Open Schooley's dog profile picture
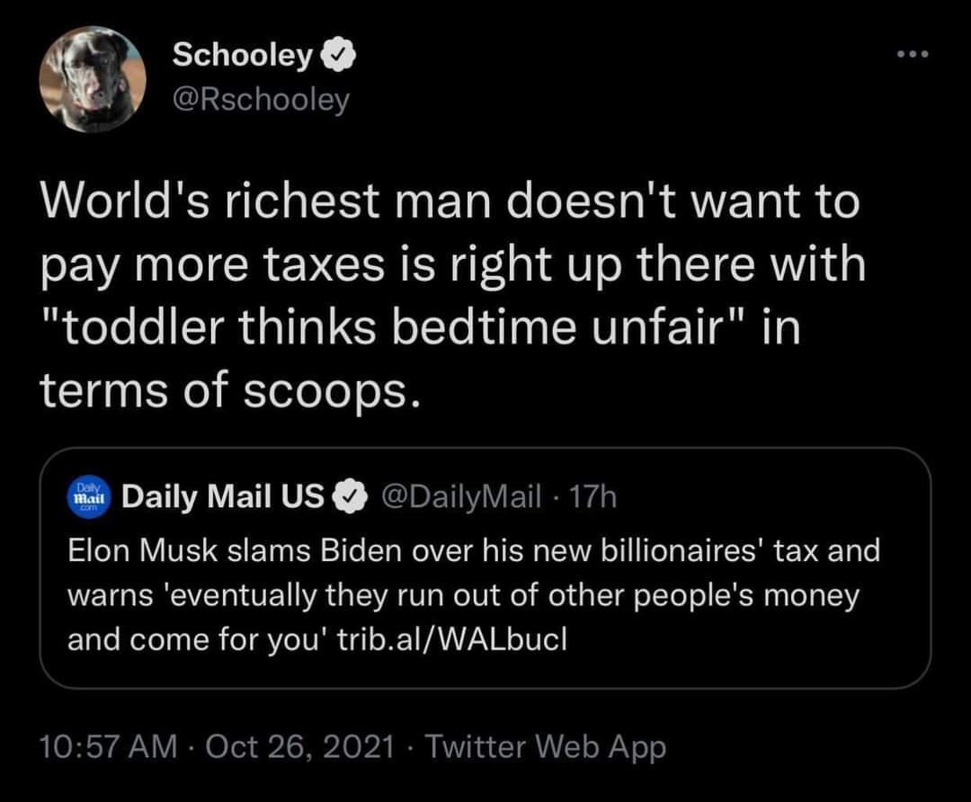Viewport: 971px width, 802px height. [x=92, y=79]
